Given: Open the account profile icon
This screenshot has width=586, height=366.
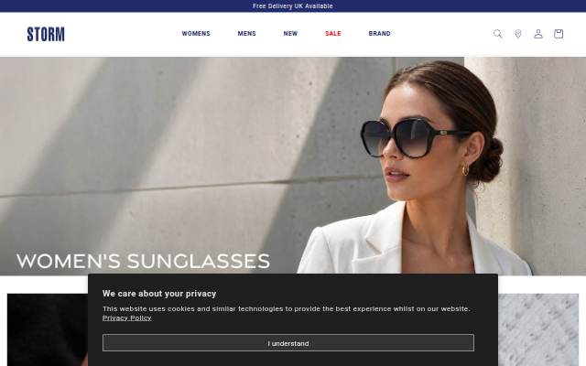Looking at the screenshot, I should pos(538,34).
